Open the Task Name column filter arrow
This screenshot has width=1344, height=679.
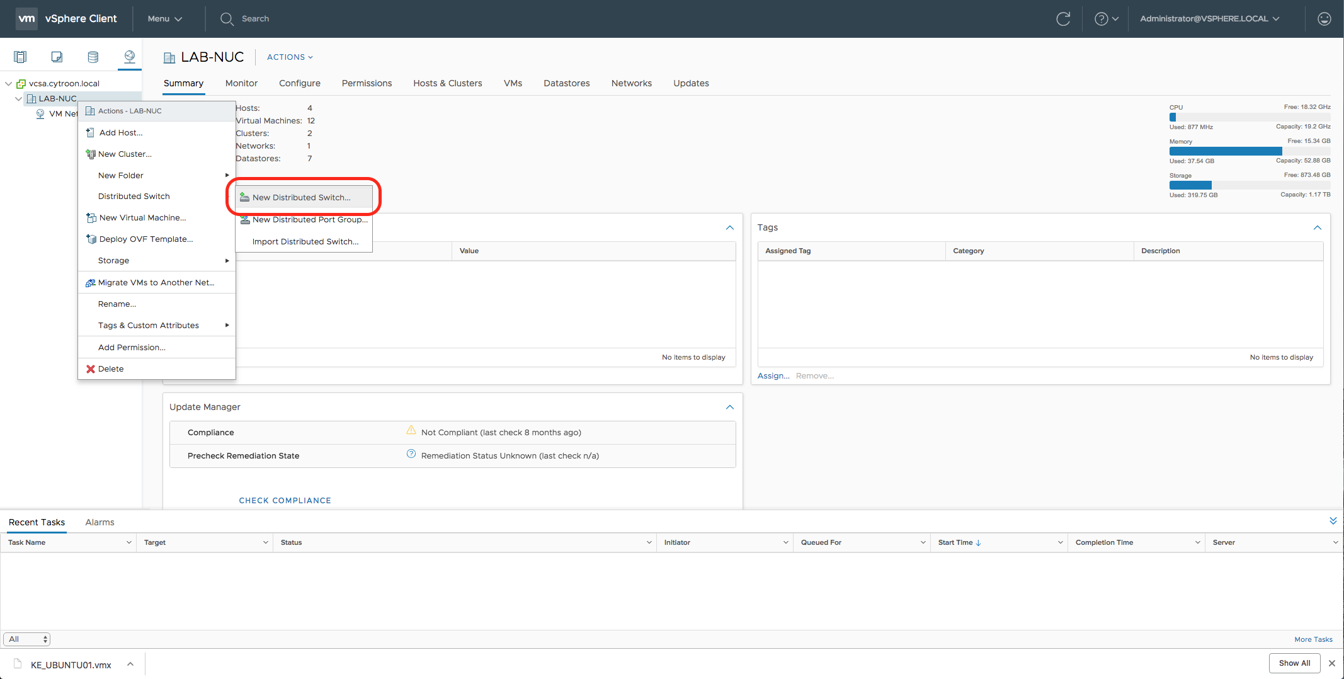[x=128, y=542]
